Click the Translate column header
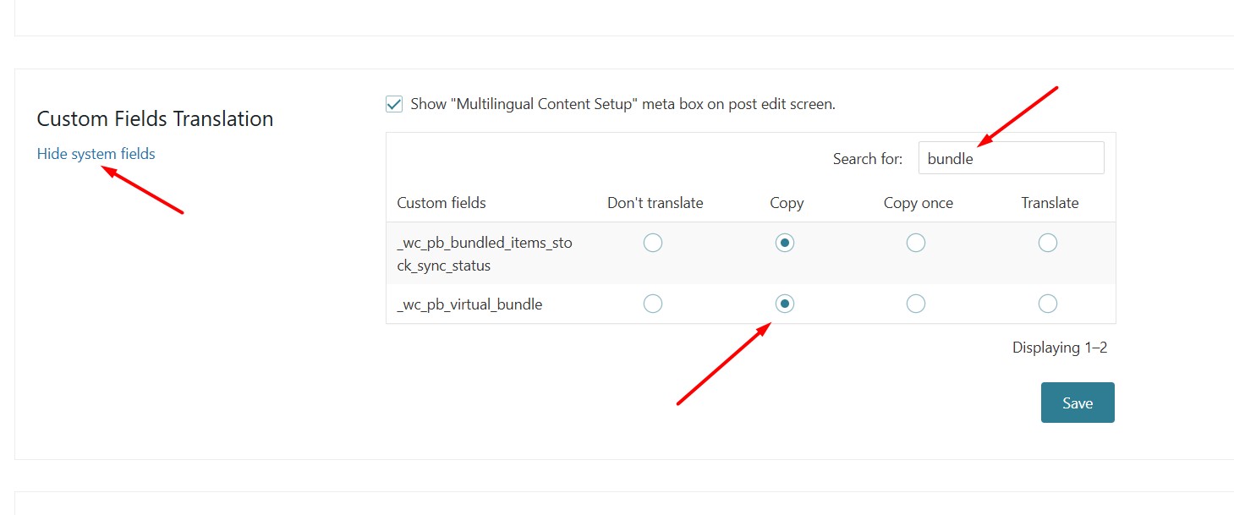 point(1050,203)
